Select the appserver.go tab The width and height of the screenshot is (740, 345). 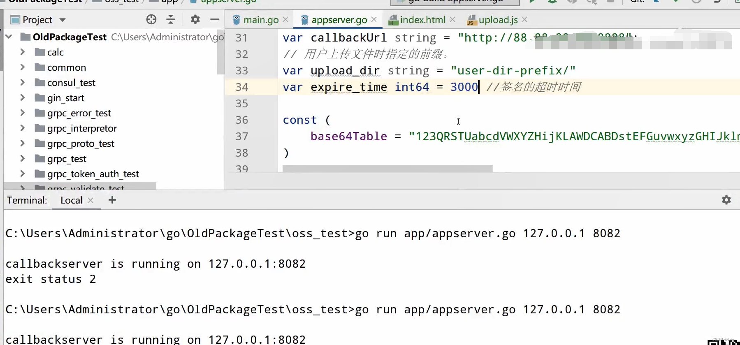pos(339,19)
